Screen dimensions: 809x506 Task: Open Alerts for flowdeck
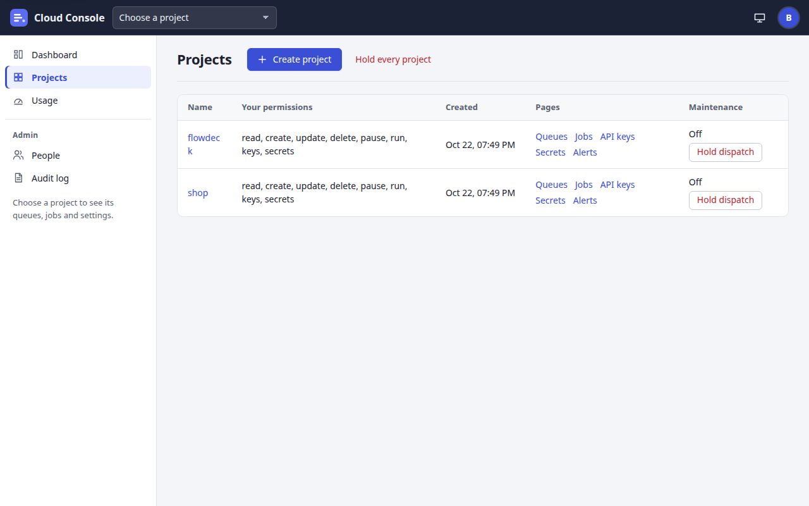[x=585, y=152]
